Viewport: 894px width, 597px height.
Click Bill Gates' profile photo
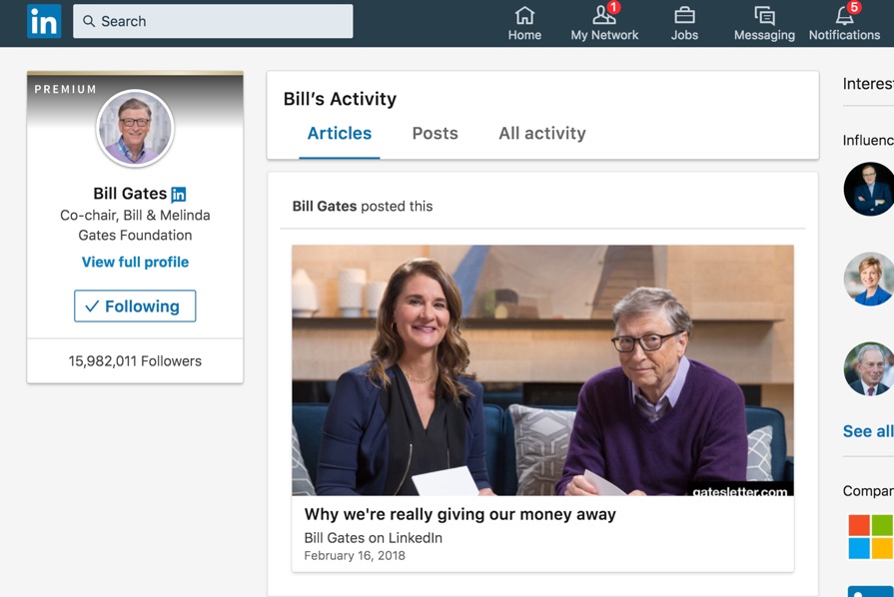coord(135,128)
